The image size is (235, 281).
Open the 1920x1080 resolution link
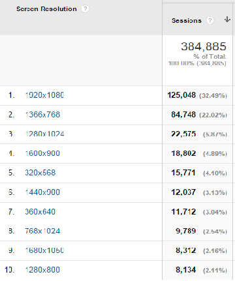(44, 95)
